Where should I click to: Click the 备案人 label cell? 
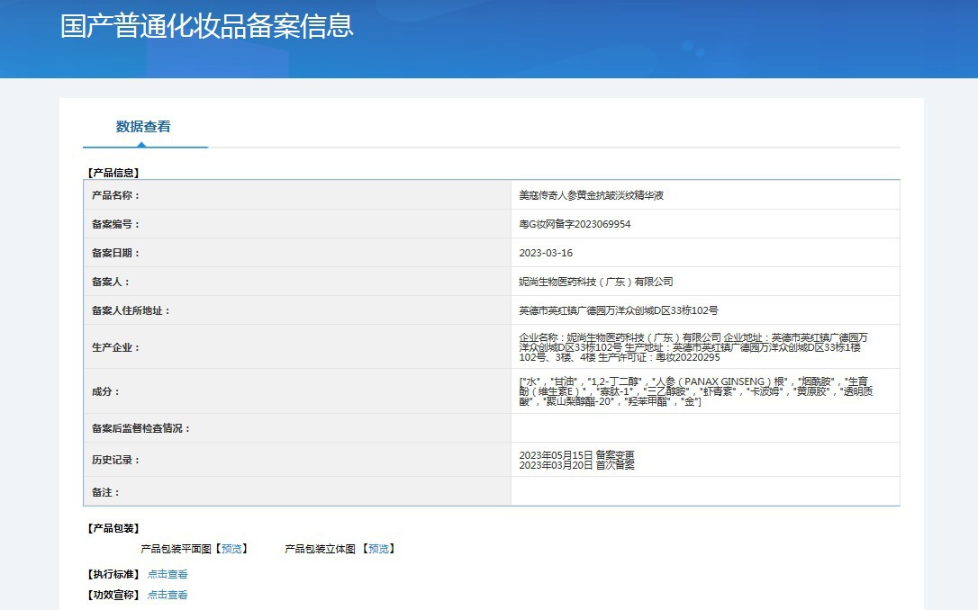pos(297,281)
